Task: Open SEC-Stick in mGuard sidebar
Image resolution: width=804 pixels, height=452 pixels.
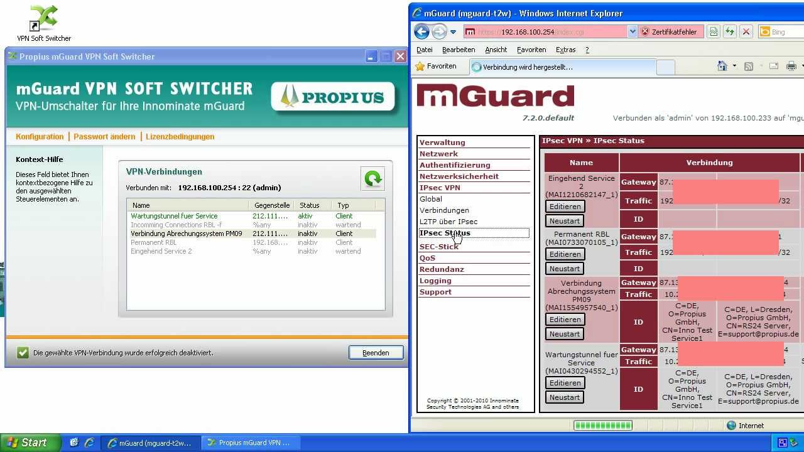Action: click(439, 247)
